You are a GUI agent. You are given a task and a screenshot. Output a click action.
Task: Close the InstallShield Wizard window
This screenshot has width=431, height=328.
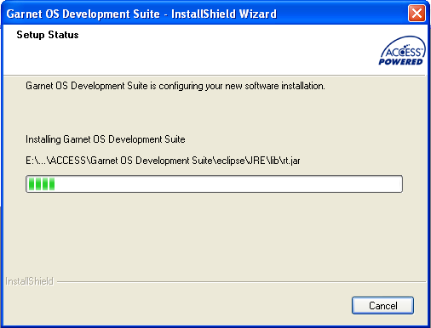pyautogui.click(x=417, y=14)
